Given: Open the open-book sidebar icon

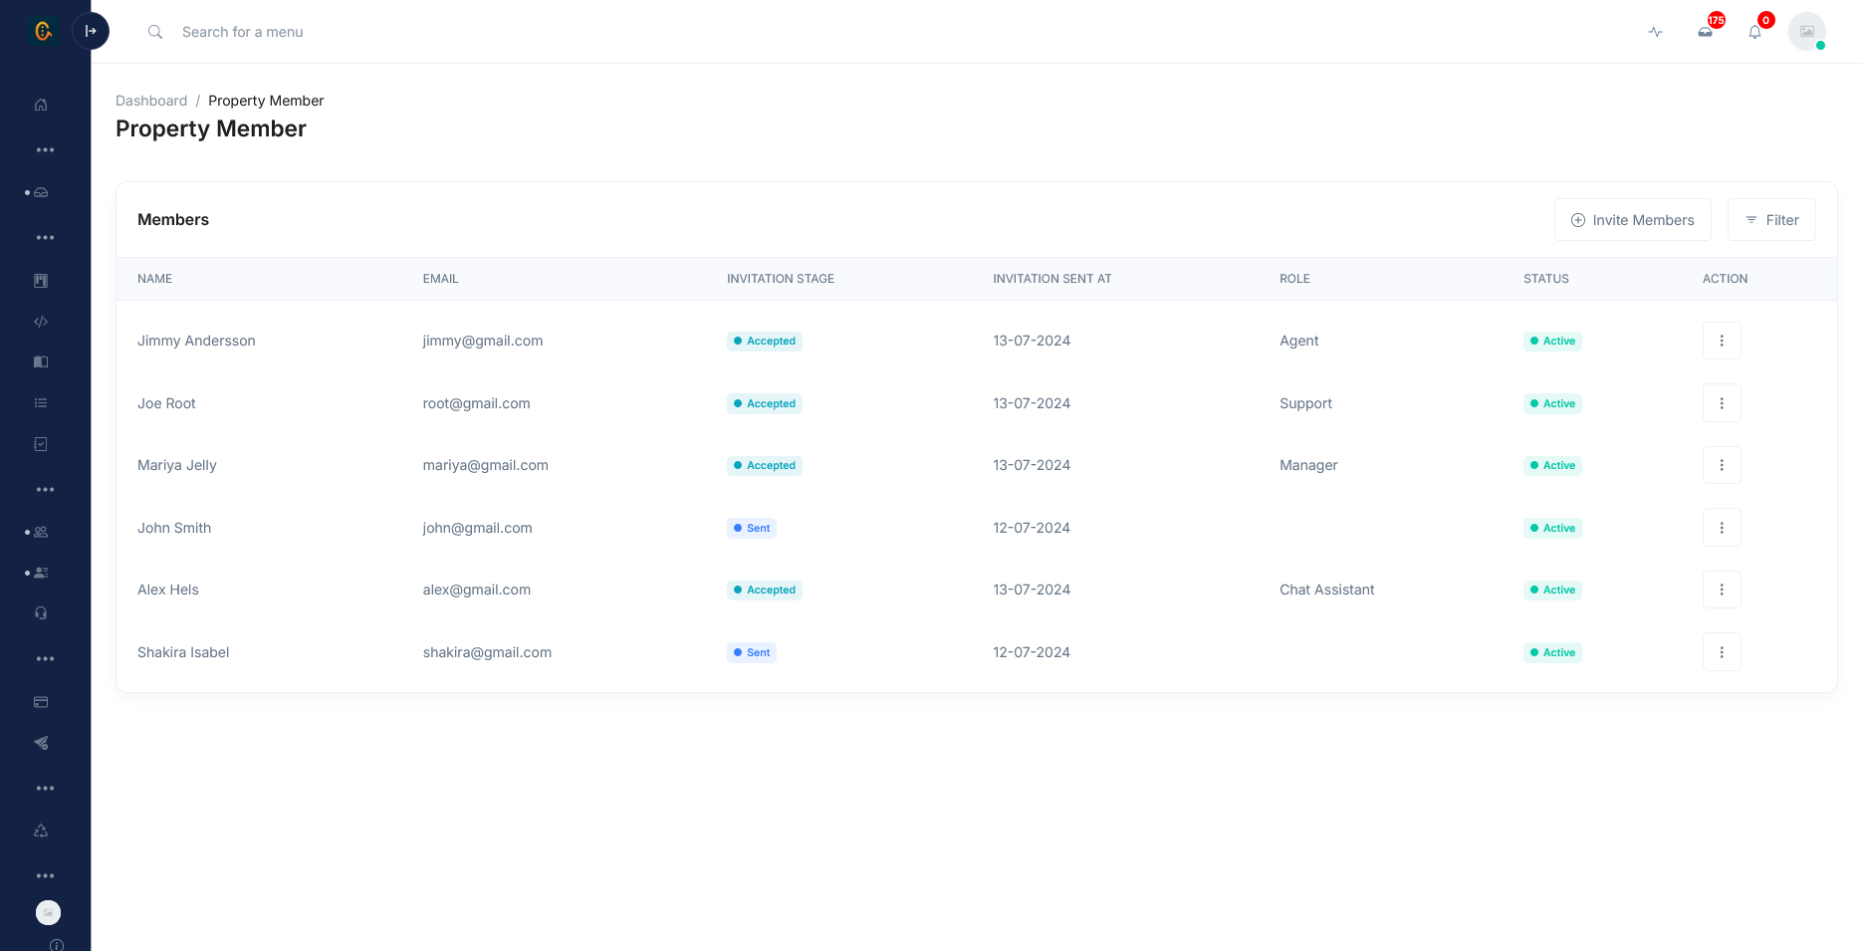Looking at the screenshot, I should (x=41, y=362).
